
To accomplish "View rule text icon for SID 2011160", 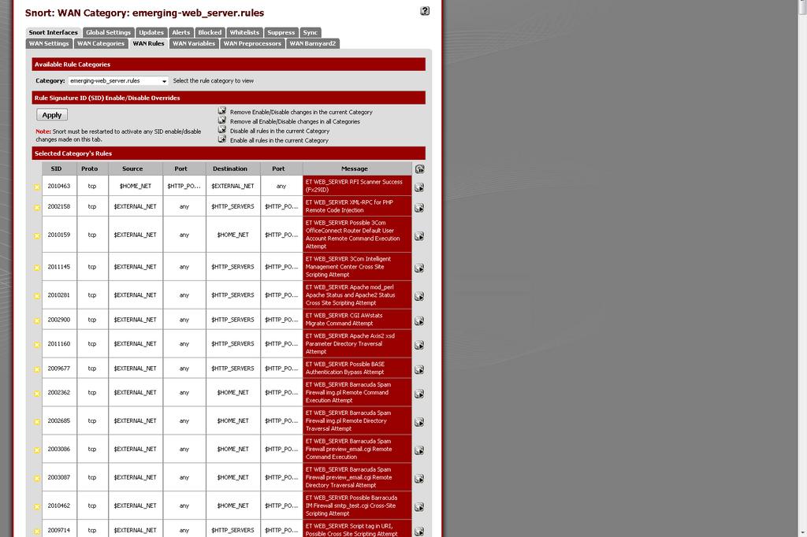I will pos(419,345).
